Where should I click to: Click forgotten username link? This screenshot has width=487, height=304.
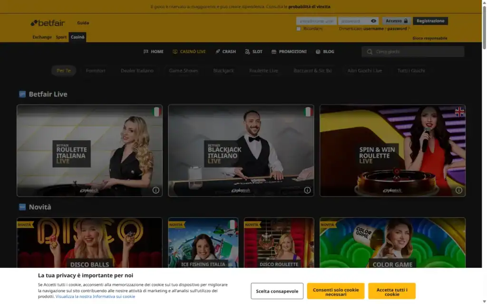(374, 28)
